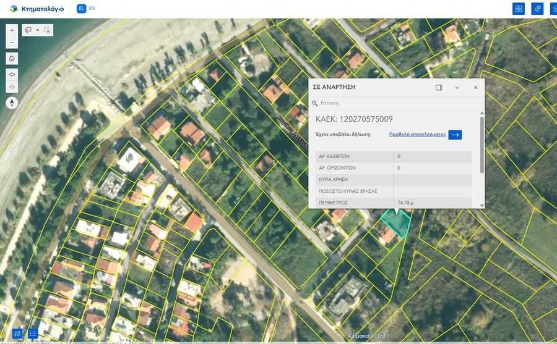Viewport: 557px width, 344px height.
Task: Return map to home extent
Action: tap(12, 59)
